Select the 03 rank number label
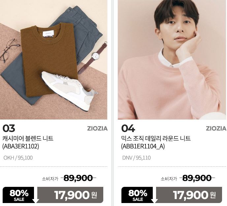 coord(9,128)
